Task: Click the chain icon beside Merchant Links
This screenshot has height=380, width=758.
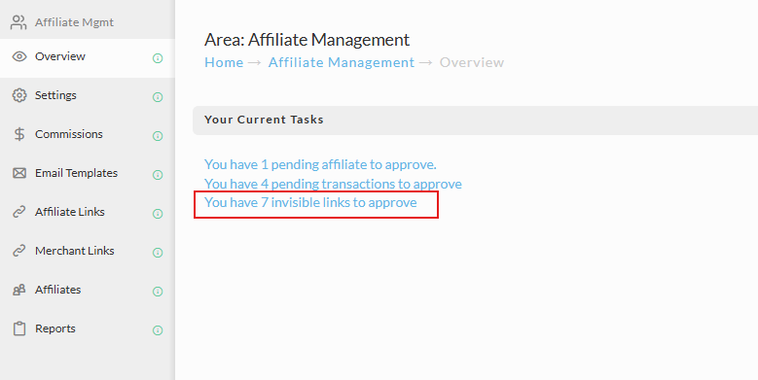Action: pyautogui.click(x=19, y=251)
